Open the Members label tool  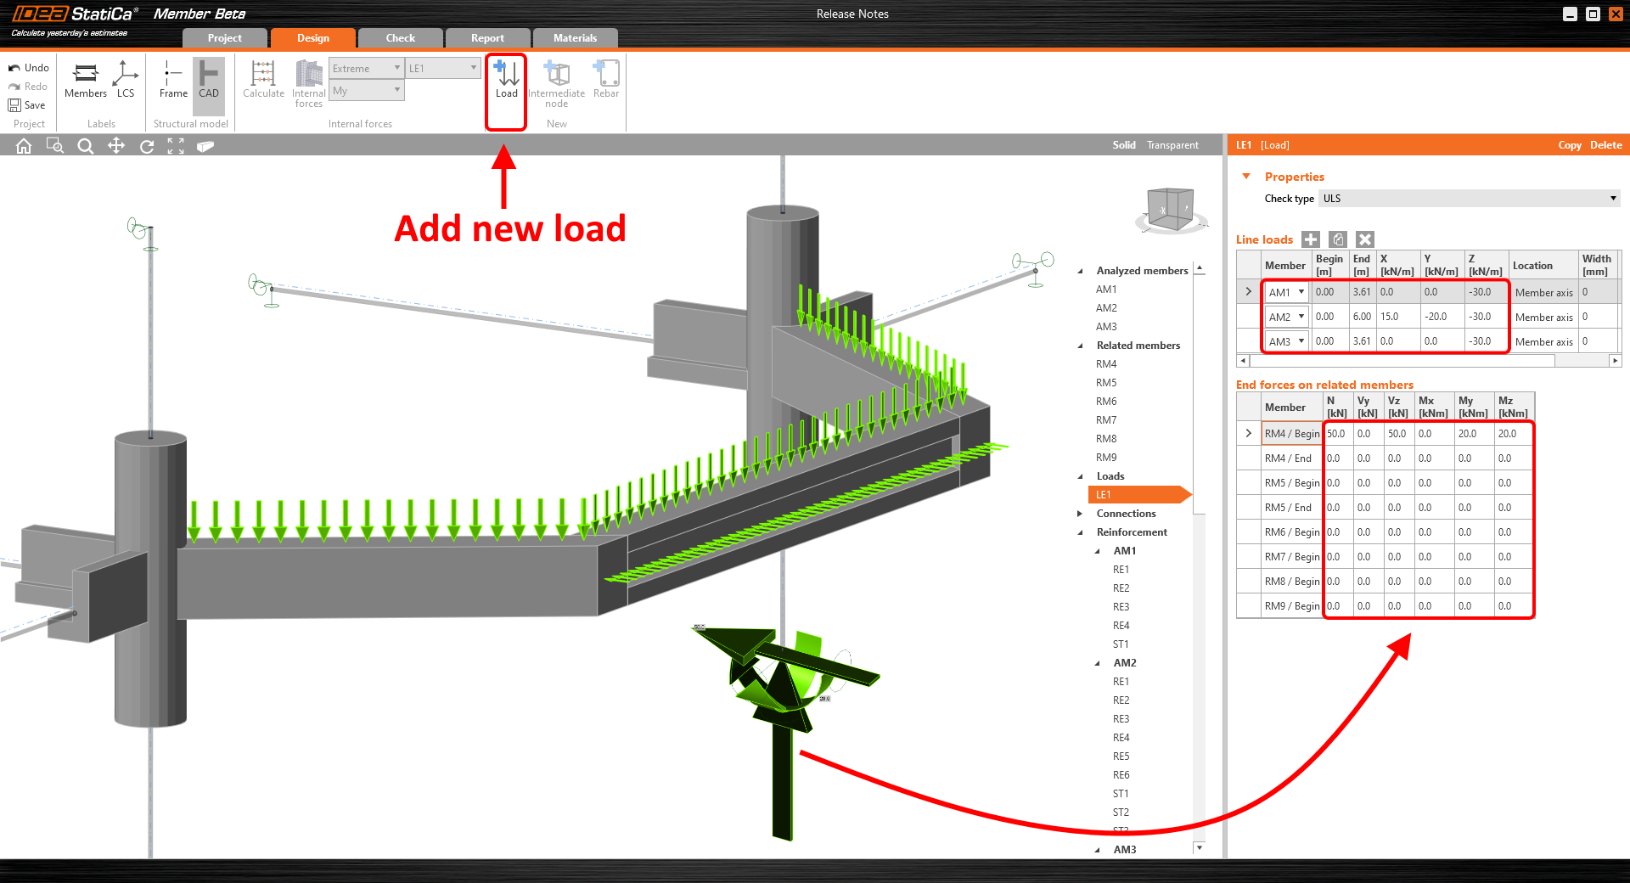click(x=85, y=82)
